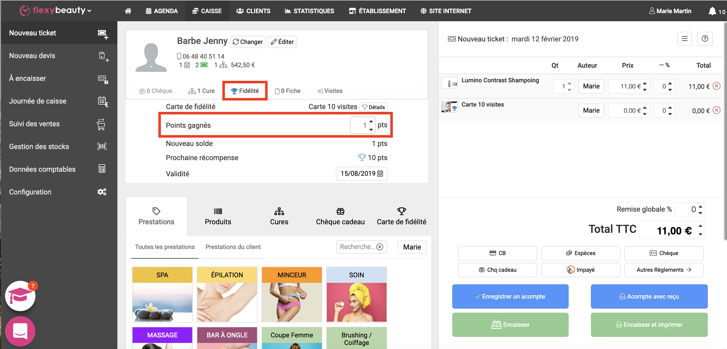Open the Cures tab

tap(279, 216)
